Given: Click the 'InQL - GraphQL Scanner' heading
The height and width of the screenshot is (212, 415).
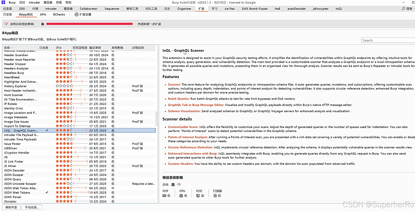Looking at the screenshot, I should coord(183,51).
